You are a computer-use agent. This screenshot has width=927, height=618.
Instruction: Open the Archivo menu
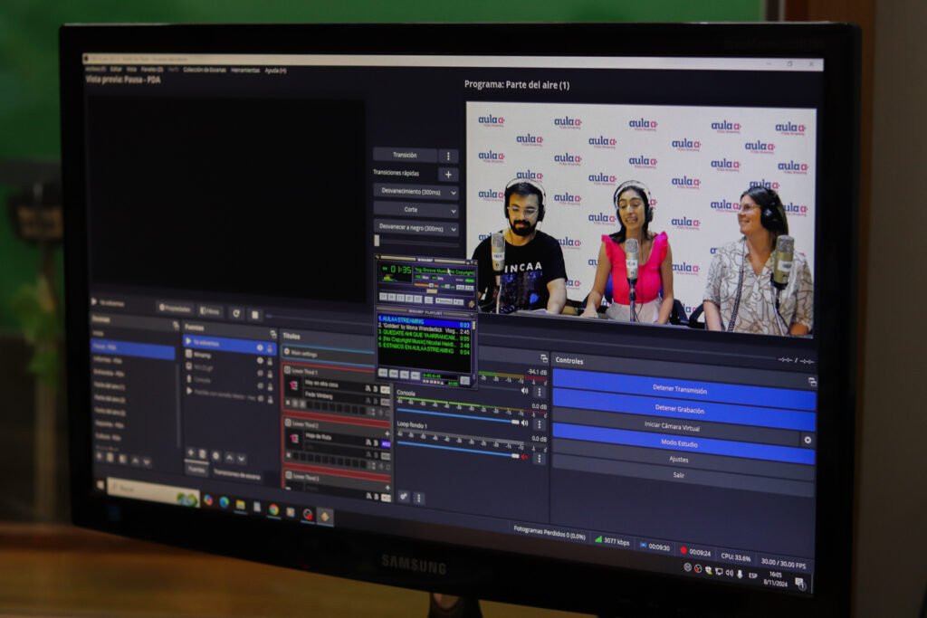tap(95, 69)
